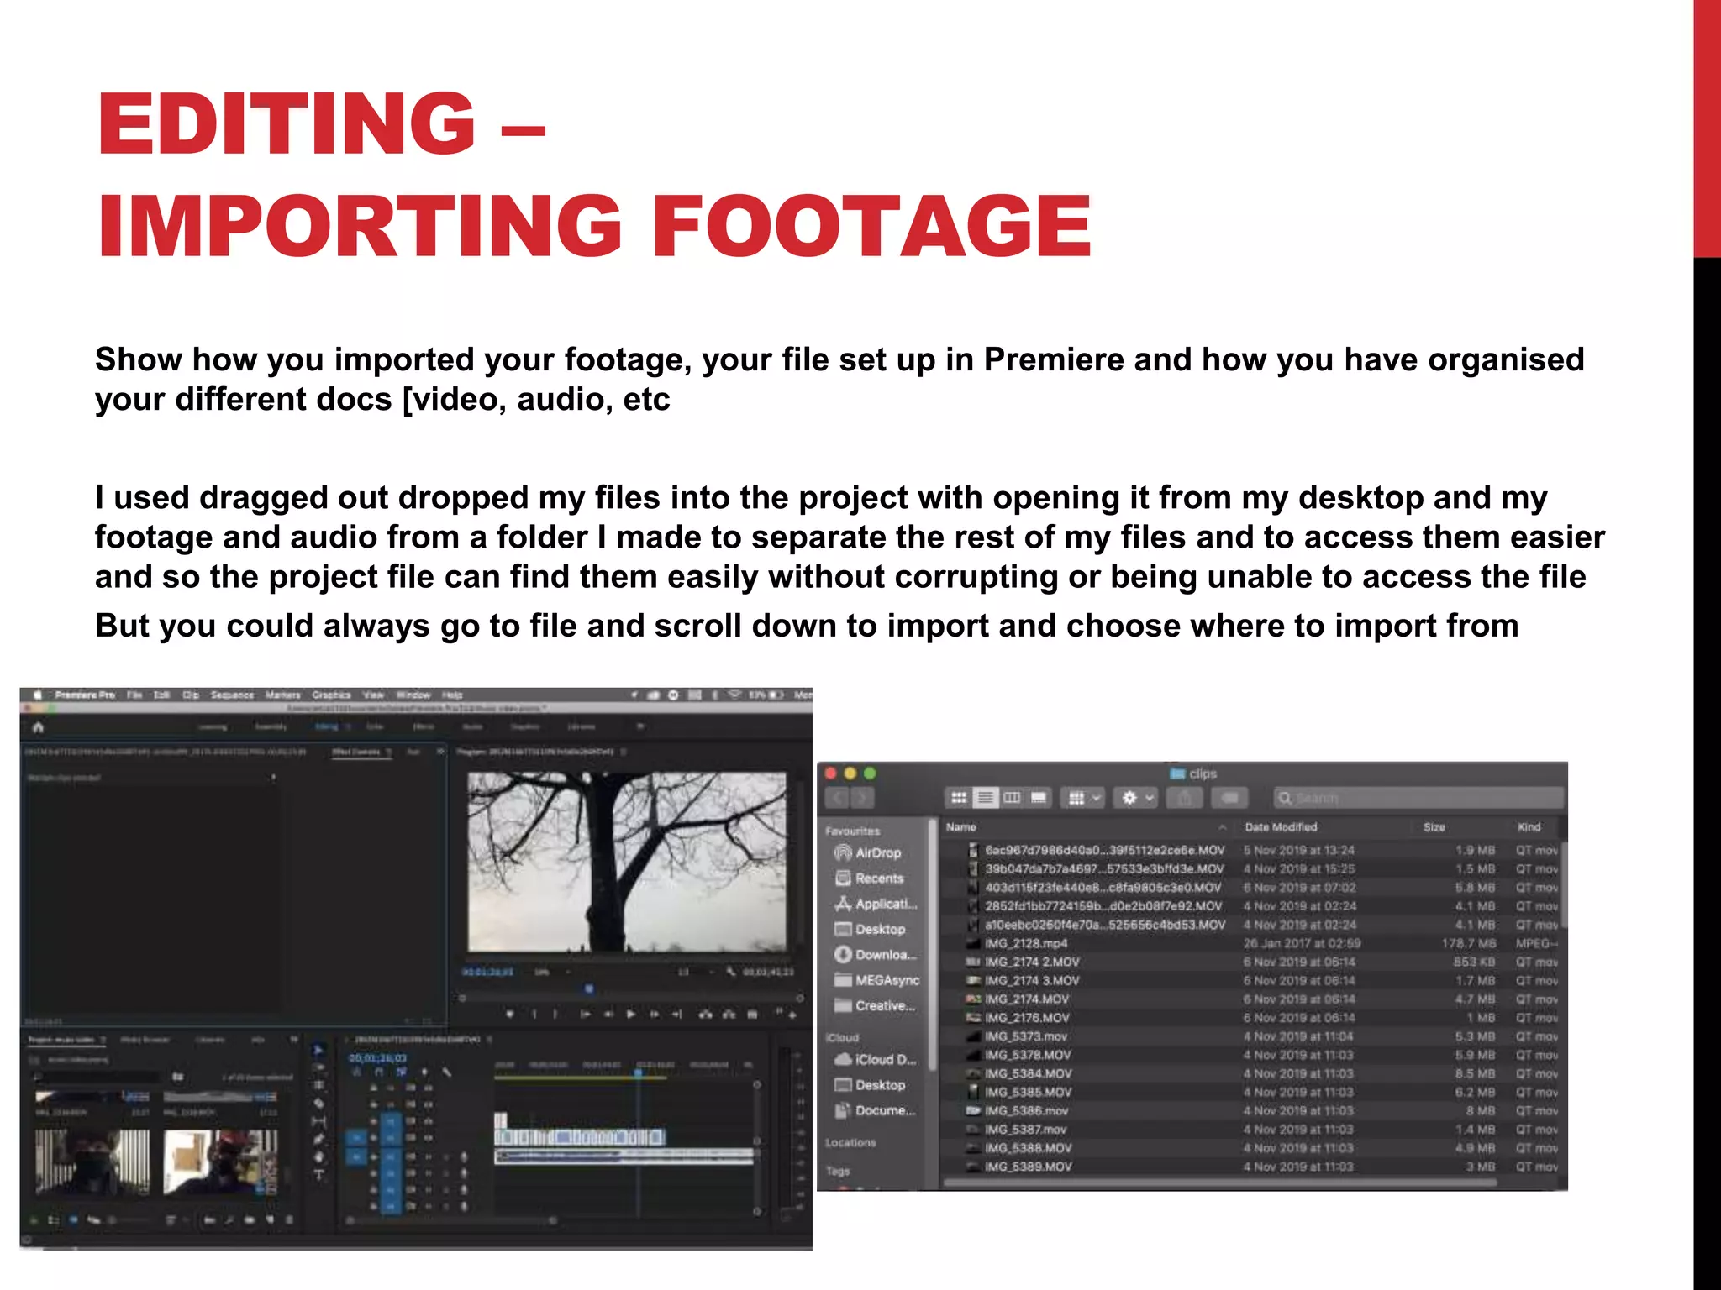Screen dimensions: 1721x1290
Task: Select the Slip tool
Action: 318,1121
